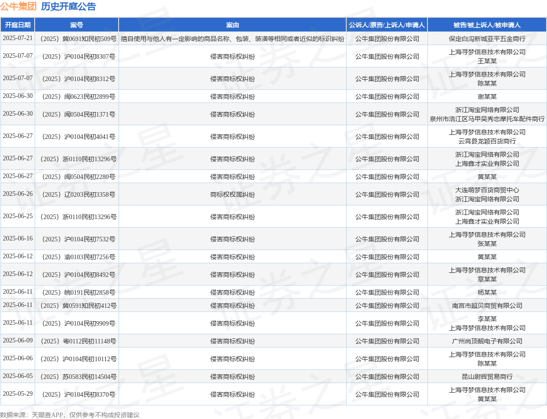Viewport: 547px width, 419px height.
Task: Click the date 2025-06-06
Action: 18,358
